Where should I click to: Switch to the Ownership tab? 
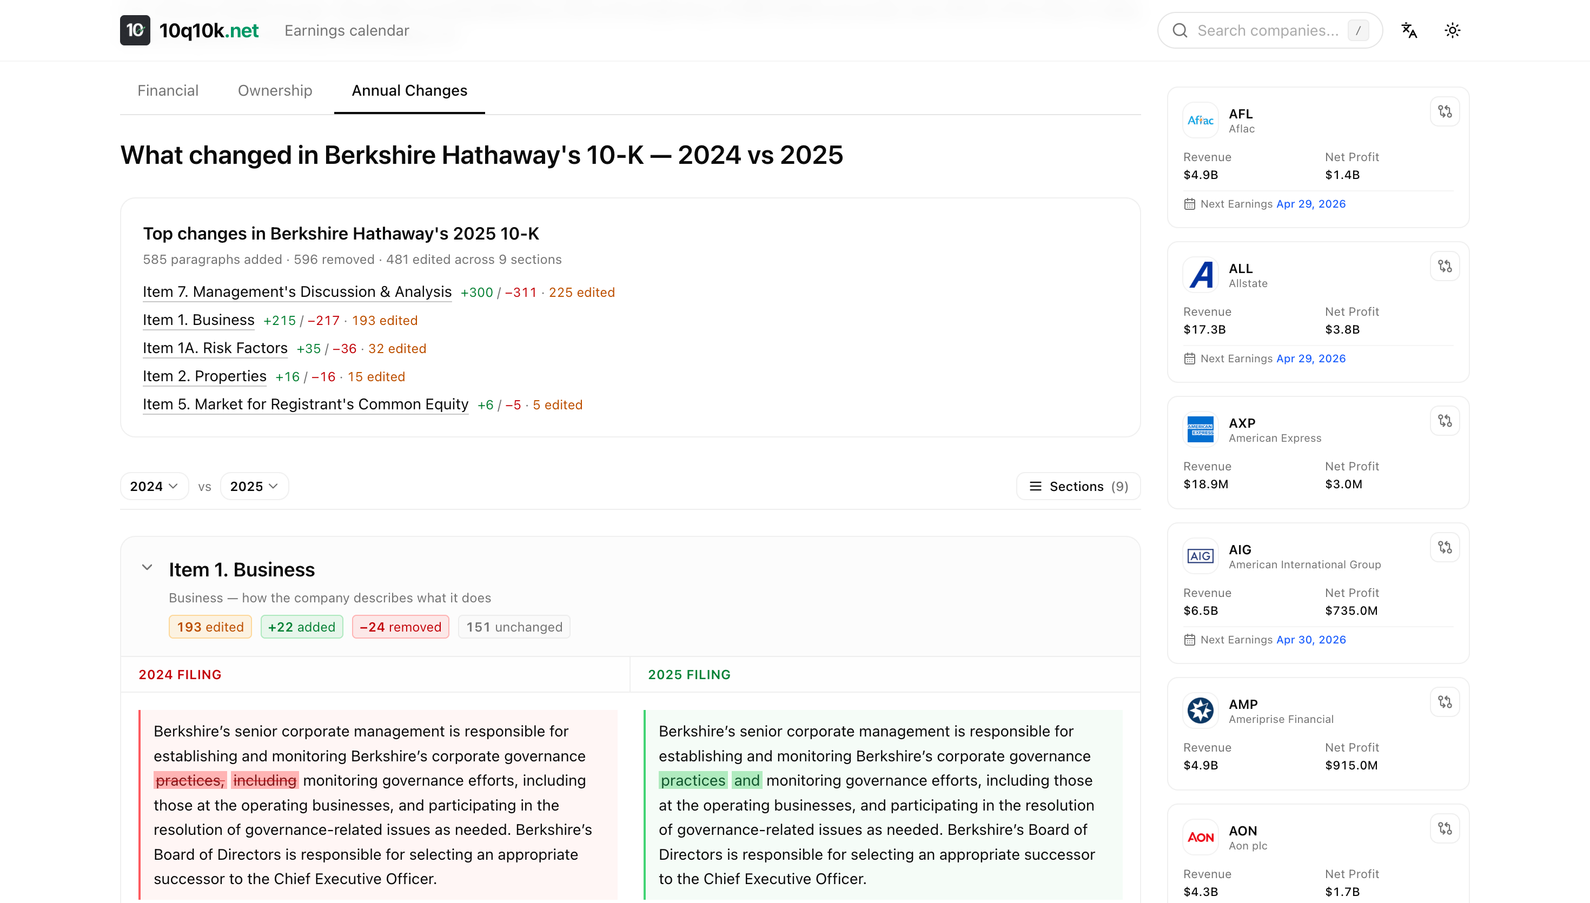pyautogui.click(x=275, y=90)
